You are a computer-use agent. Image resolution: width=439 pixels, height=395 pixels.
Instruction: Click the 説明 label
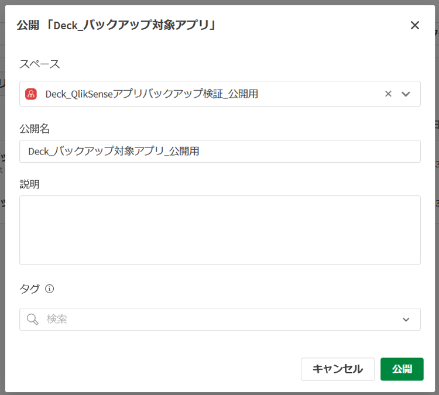pos(29,184)
